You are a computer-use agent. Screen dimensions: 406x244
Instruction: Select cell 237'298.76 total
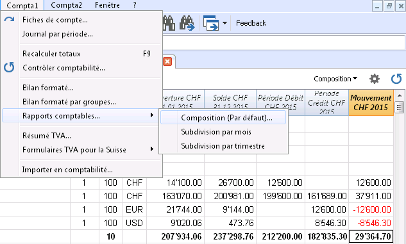point(230,236)
